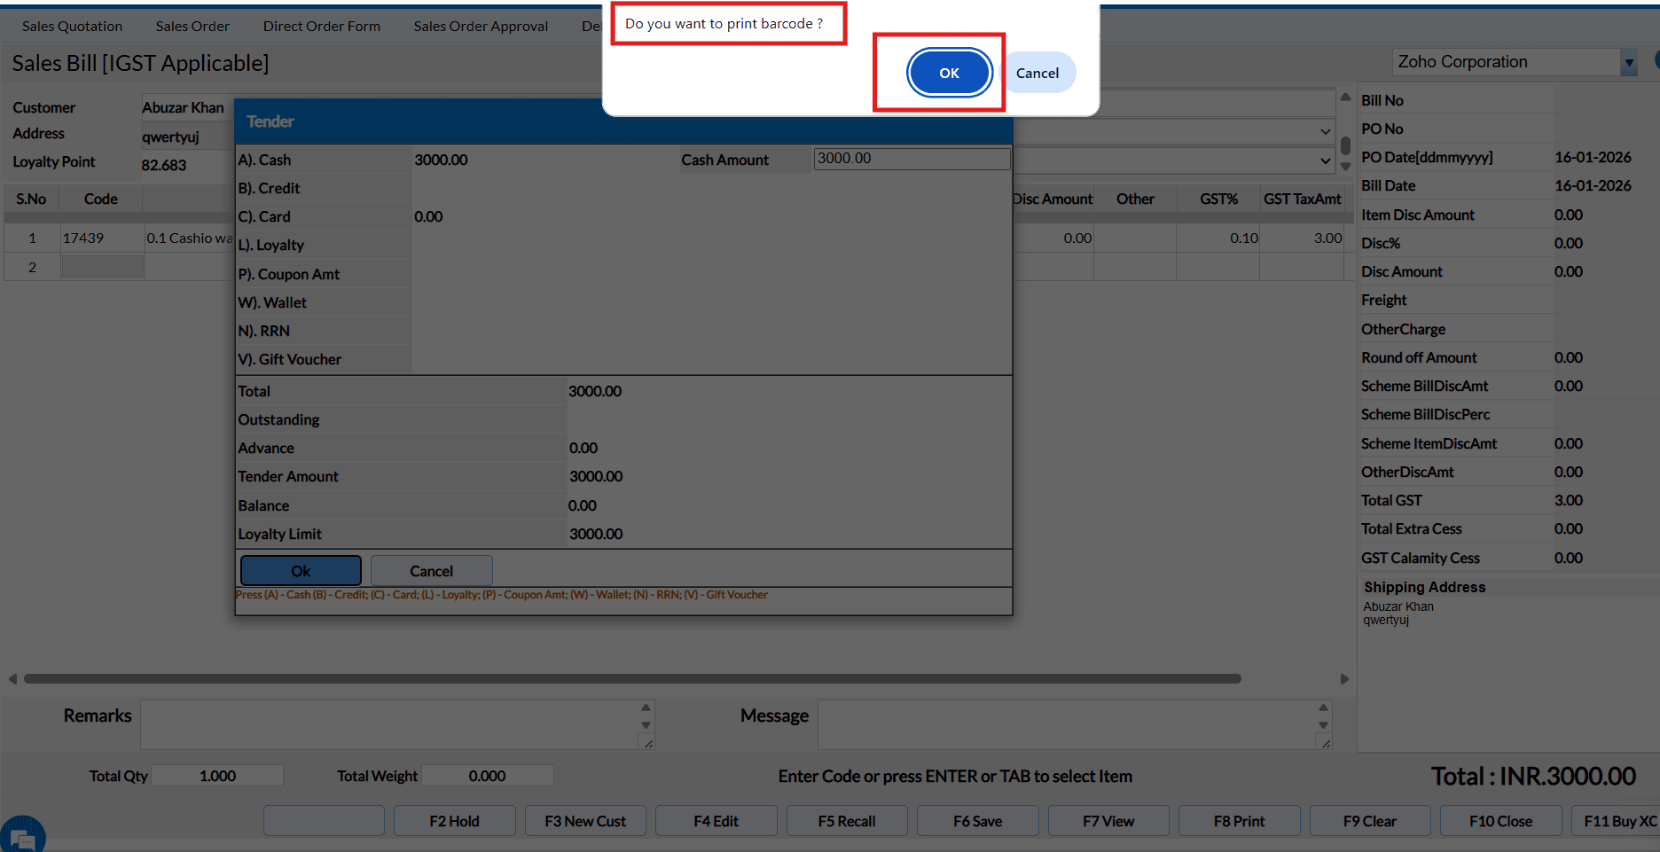The image size is (1660, 852).
Task: Click the Total Qty field
Action: pyautogui.click(x=217, y=776)
